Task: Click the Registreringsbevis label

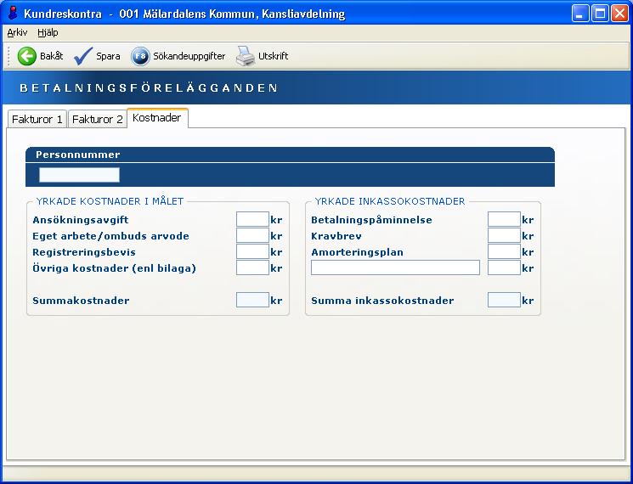Action: click(x=84, y=252)
